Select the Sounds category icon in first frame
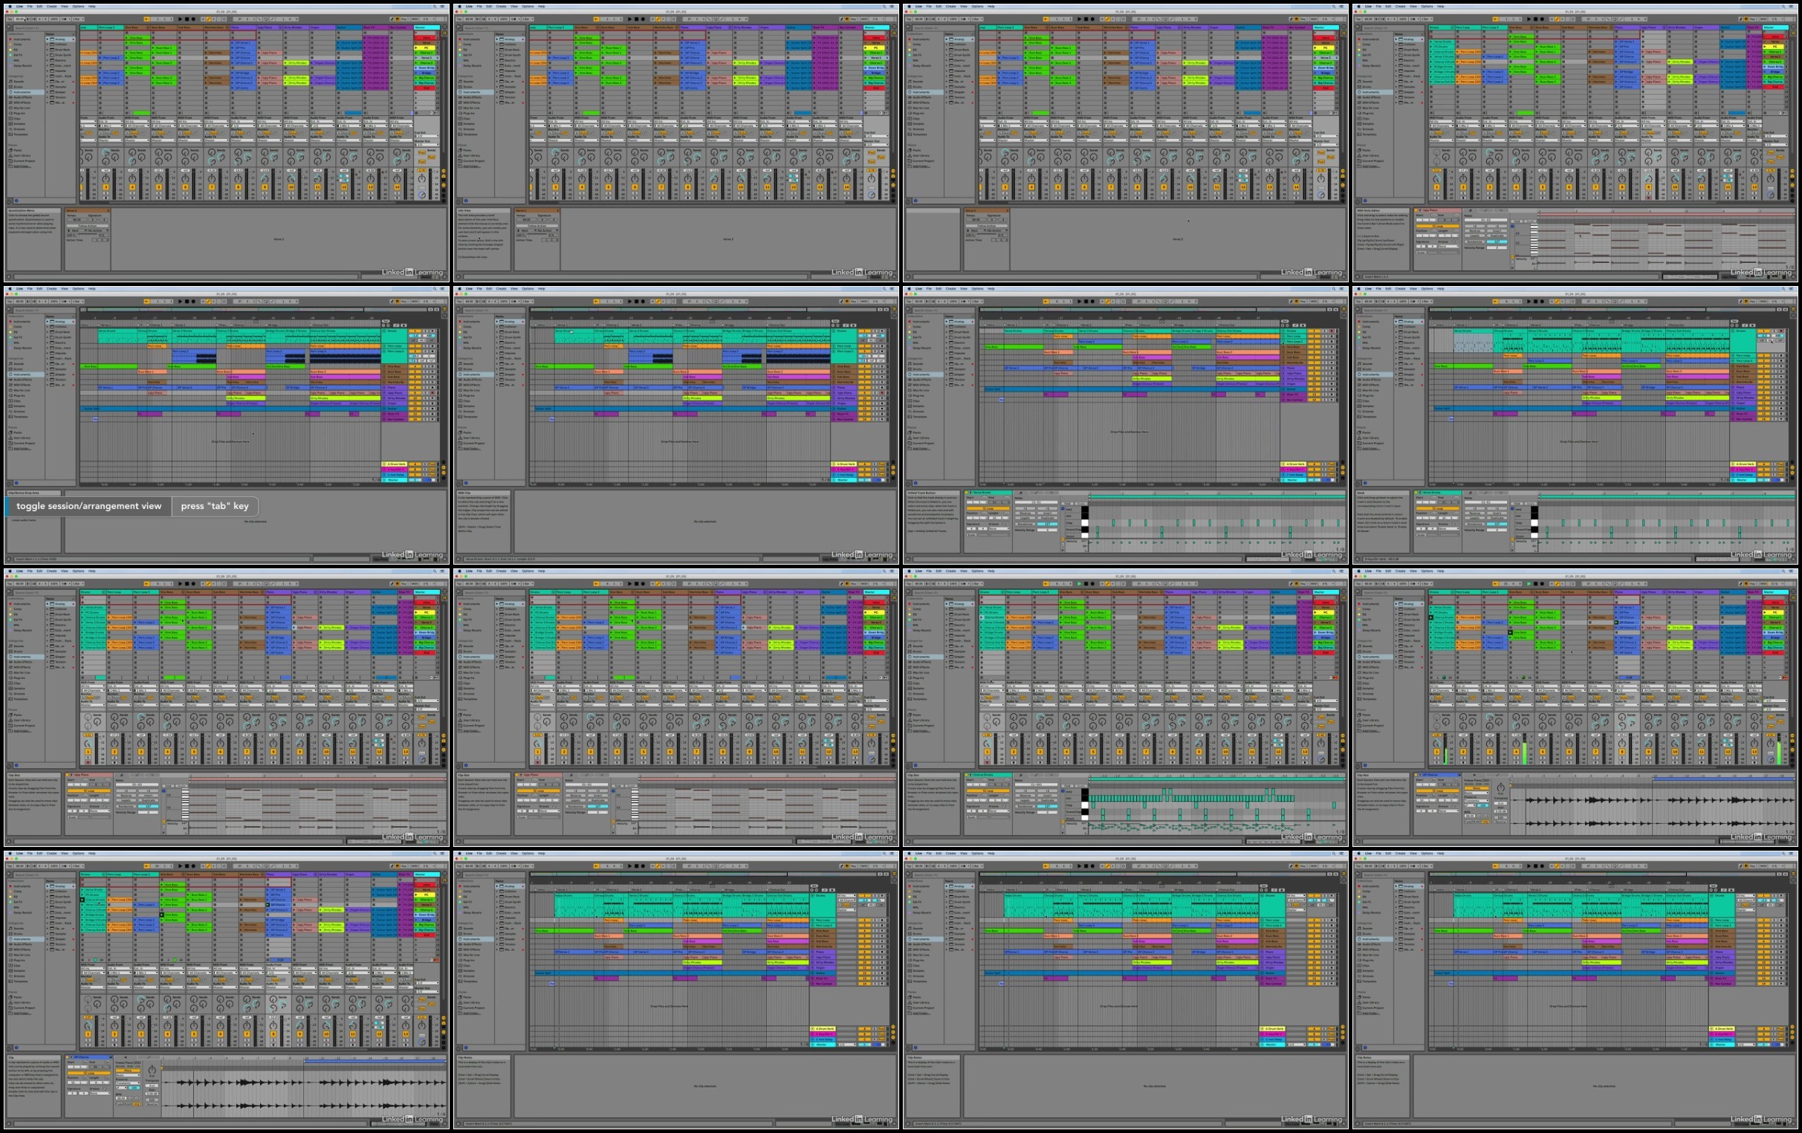Viewport: 1802px width, 1133px height. click(x=10, y=82)
